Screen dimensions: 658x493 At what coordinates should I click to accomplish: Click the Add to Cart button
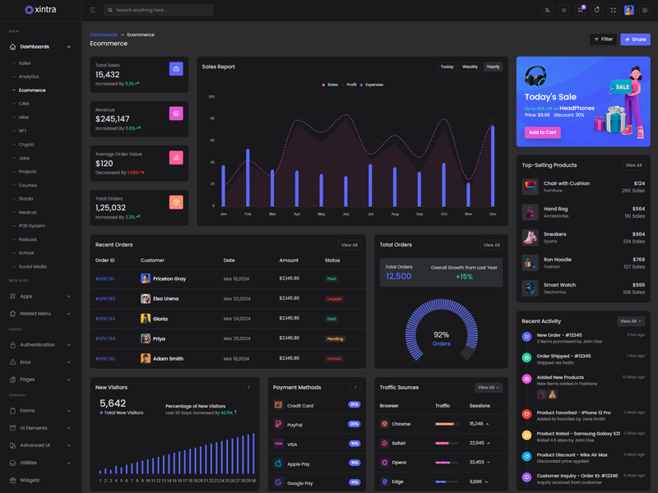(542, 132)
